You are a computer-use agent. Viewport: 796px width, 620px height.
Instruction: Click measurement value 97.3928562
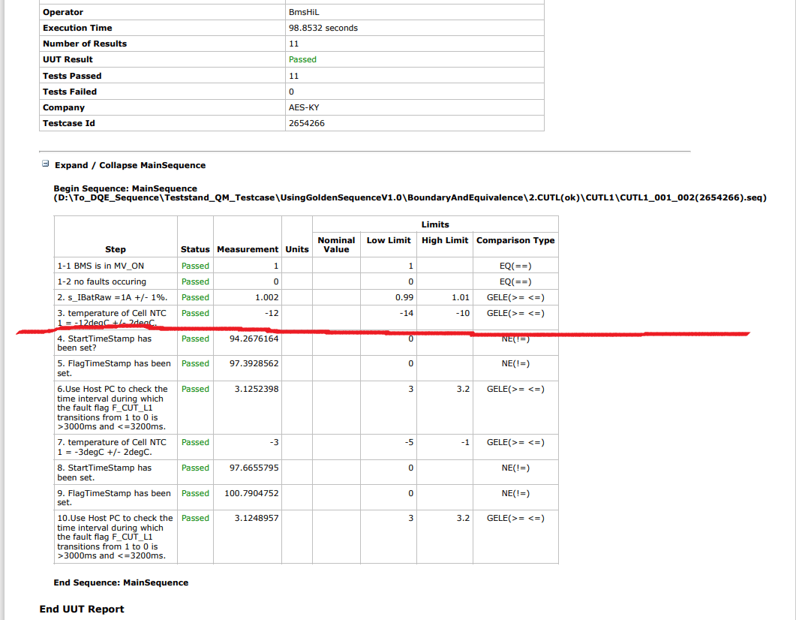coord(254,363)
